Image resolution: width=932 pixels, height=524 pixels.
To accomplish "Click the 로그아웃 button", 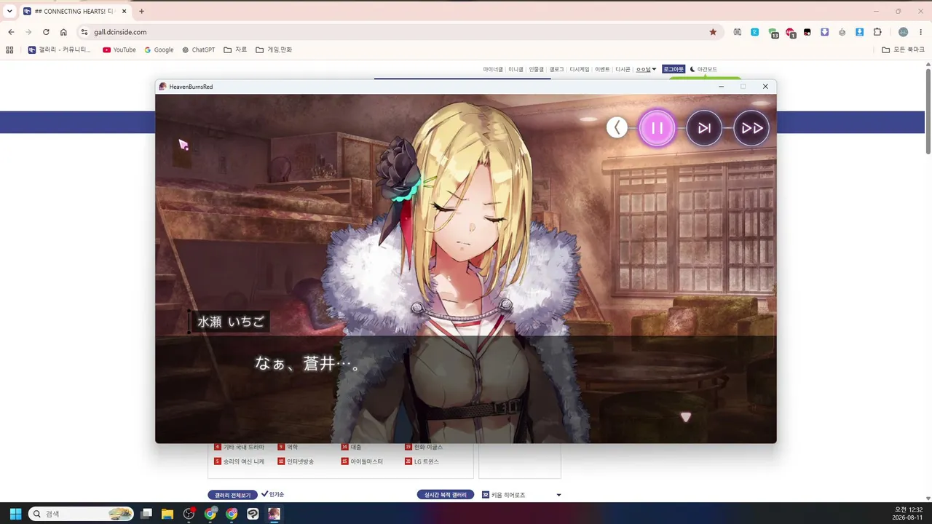I will (x=674, y=69).
